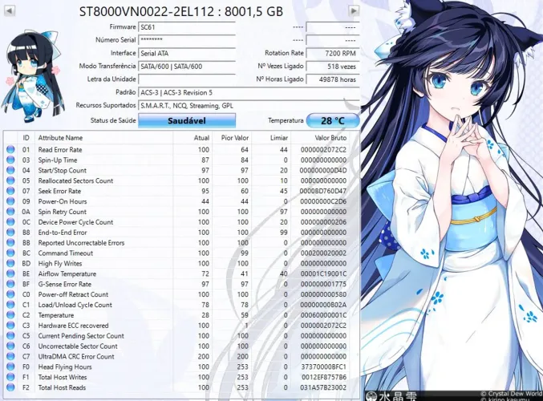Select the G-Sense Error Rate name

[x=65, y=284]
